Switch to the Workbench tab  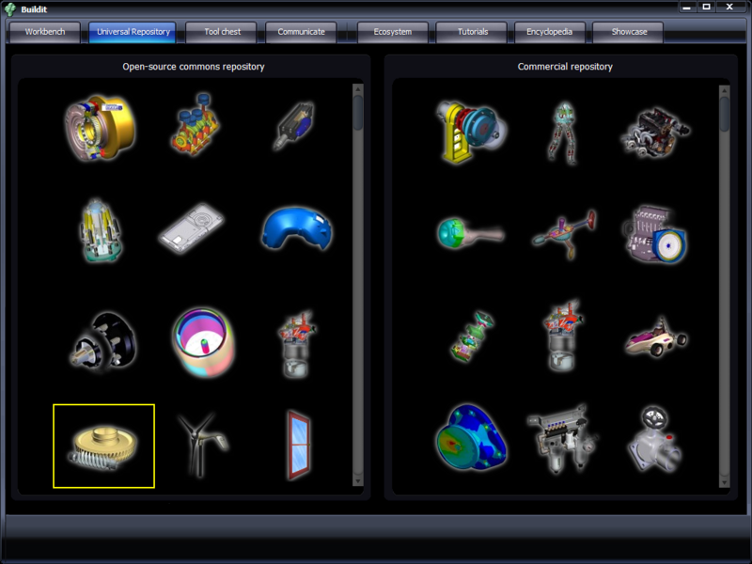coord(45,31)
